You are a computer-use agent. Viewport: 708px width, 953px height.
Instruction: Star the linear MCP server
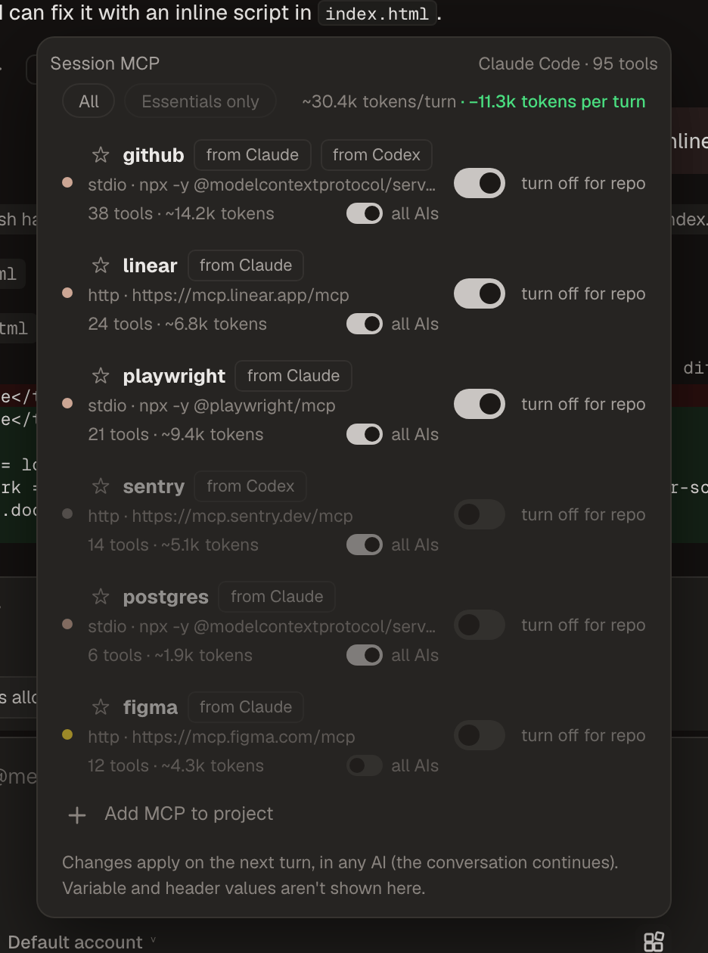pyautogui.click(x=101, y=265)
